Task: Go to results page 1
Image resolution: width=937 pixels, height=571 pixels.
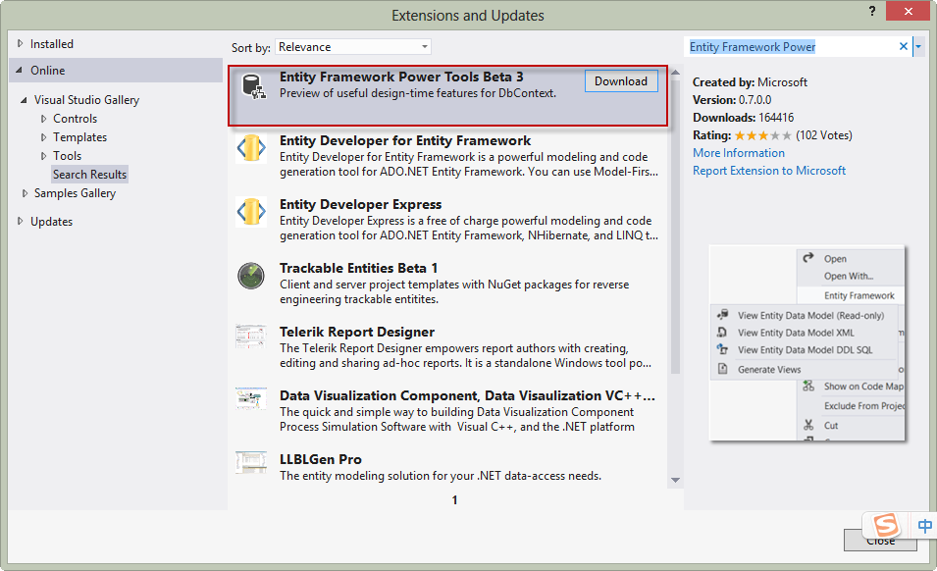Action: [x=454, y=500]
